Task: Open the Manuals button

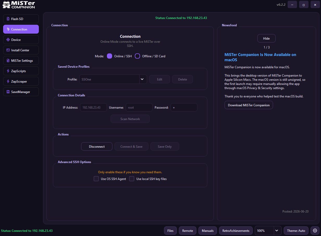Action: tap(208, 231)
